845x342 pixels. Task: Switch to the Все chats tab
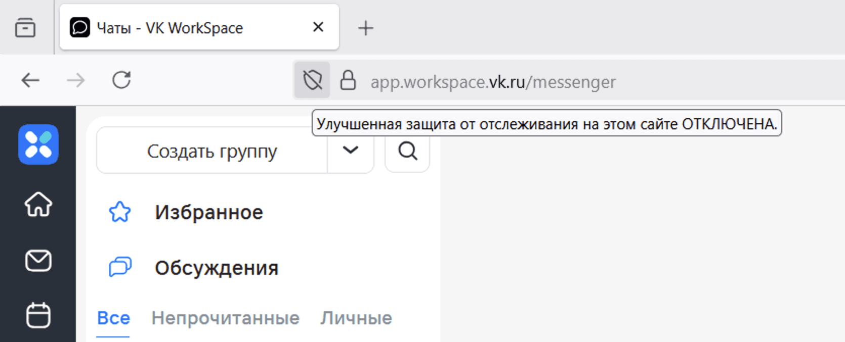point(113,318)
